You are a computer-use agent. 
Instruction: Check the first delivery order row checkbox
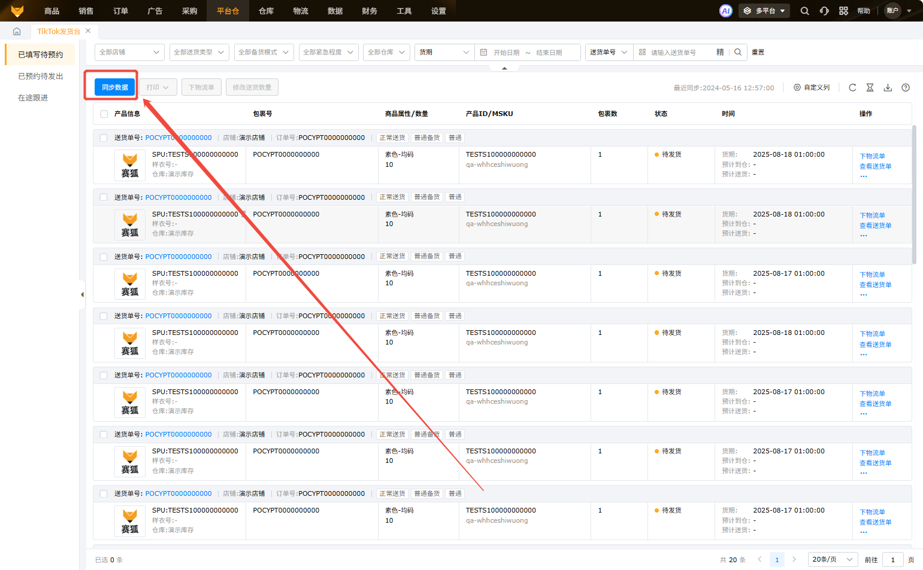pos(104,138)
